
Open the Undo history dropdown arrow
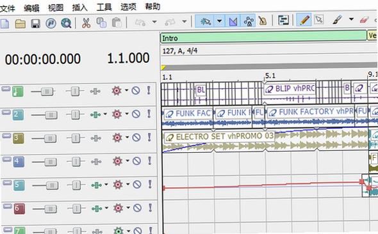154,22
